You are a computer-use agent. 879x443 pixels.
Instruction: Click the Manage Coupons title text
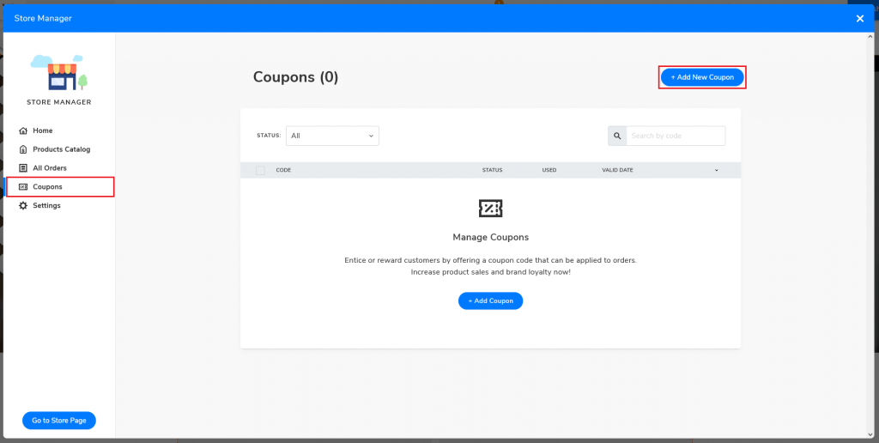point(490,237)
